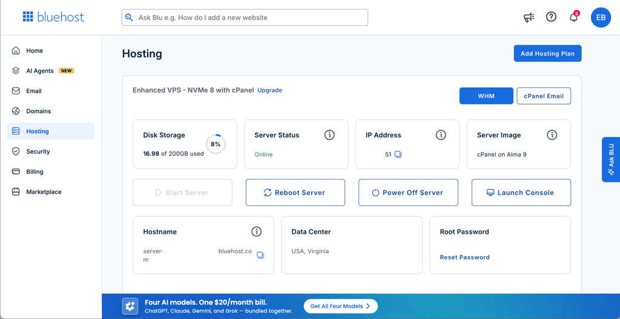Click Reset Password link
The image size is (620, 319).
464,257
